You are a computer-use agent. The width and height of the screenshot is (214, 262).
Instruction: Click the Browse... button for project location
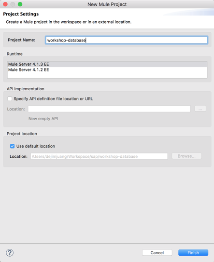[186, 156]
